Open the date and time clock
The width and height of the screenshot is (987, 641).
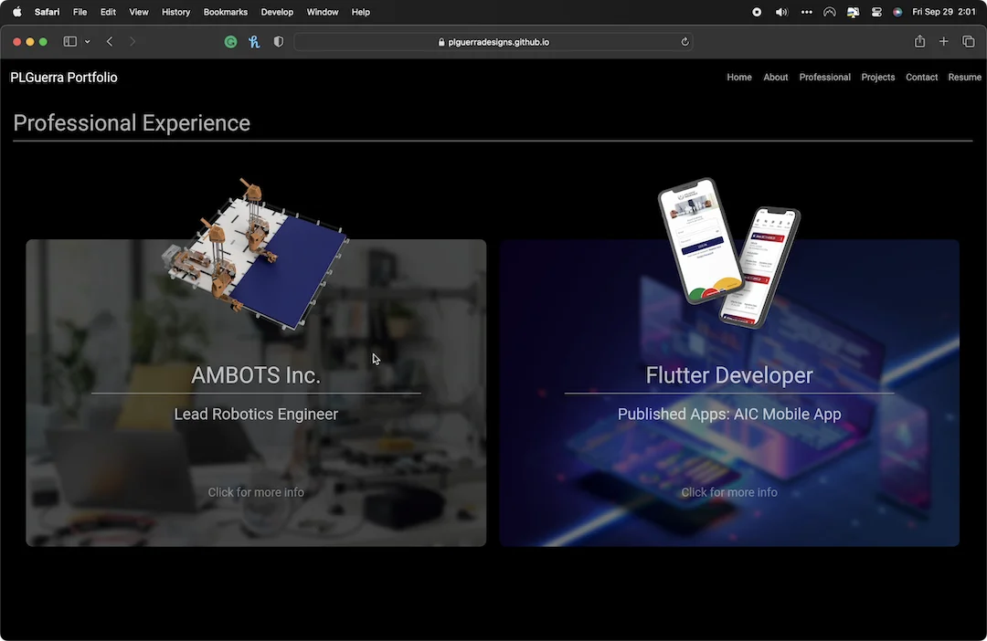pyautogui.click(x=943, y=12)
